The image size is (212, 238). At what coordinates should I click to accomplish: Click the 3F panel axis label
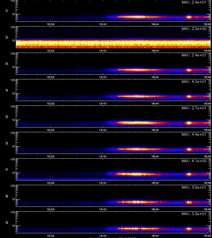point(7,63)
